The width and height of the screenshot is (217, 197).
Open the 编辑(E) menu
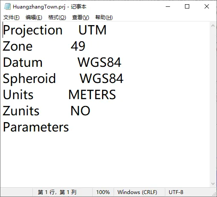click(34, 17)
